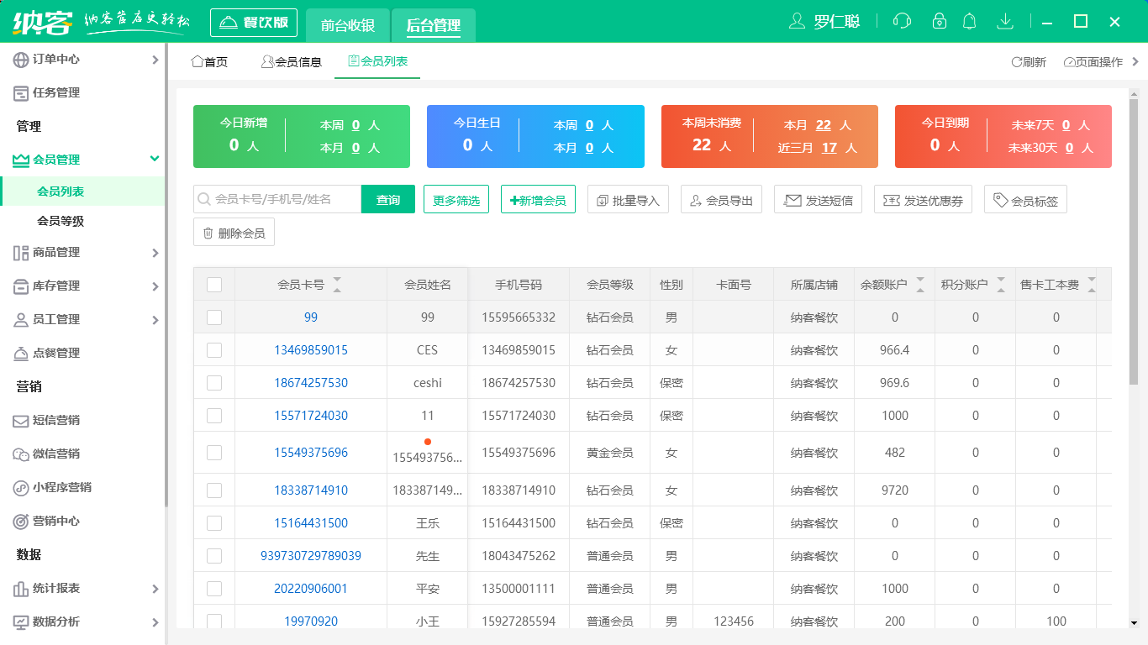Toggle the select-all checkbox in table header
This screenshot has height=645, width=1148.
pos(214,285)
